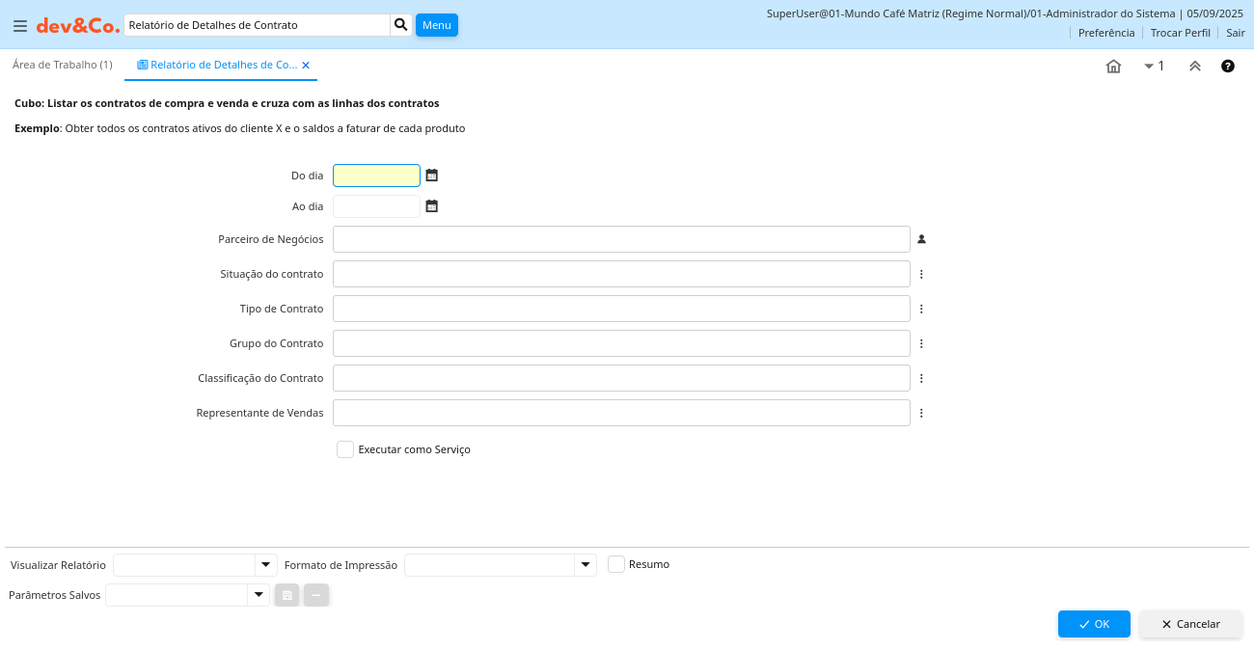Click the magnifying glass search icon
The height and width of the screenshot is (650, 1254).
[401, 25]
